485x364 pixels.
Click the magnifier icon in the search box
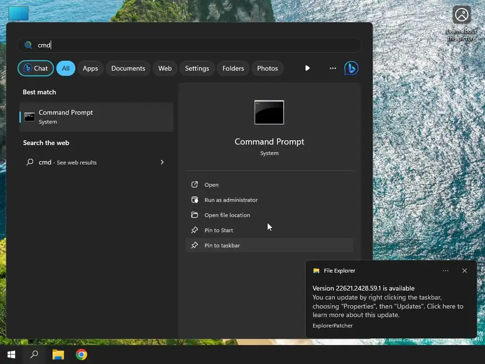tap(28, 45)
